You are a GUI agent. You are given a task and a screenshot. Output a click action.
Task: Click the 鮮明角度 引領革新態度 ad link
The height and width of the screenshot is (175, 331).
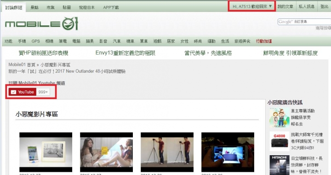290,53
